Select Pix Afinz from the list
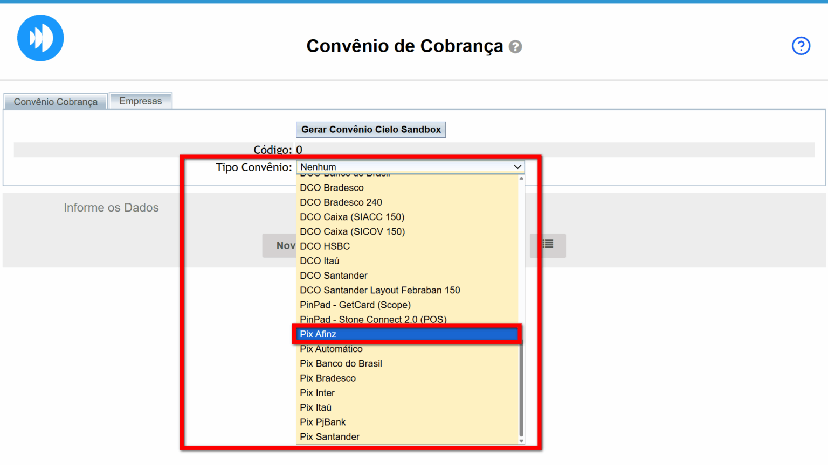Screen dimensions: 828x465 (318, 334)
